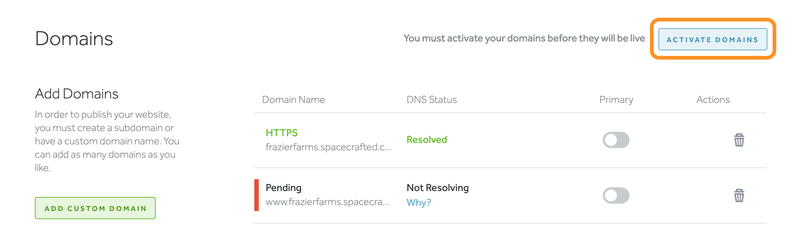This screenshot has height=231, width=803.
Task: Click the DNS Status column header
Action: coord(432,100)
